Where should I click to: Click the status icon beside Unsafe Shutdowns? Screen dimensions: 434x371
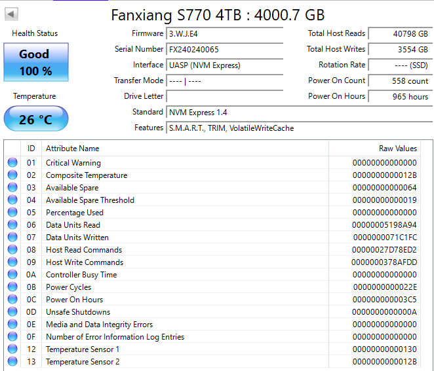pyautogui.click(x=12, y=312)
